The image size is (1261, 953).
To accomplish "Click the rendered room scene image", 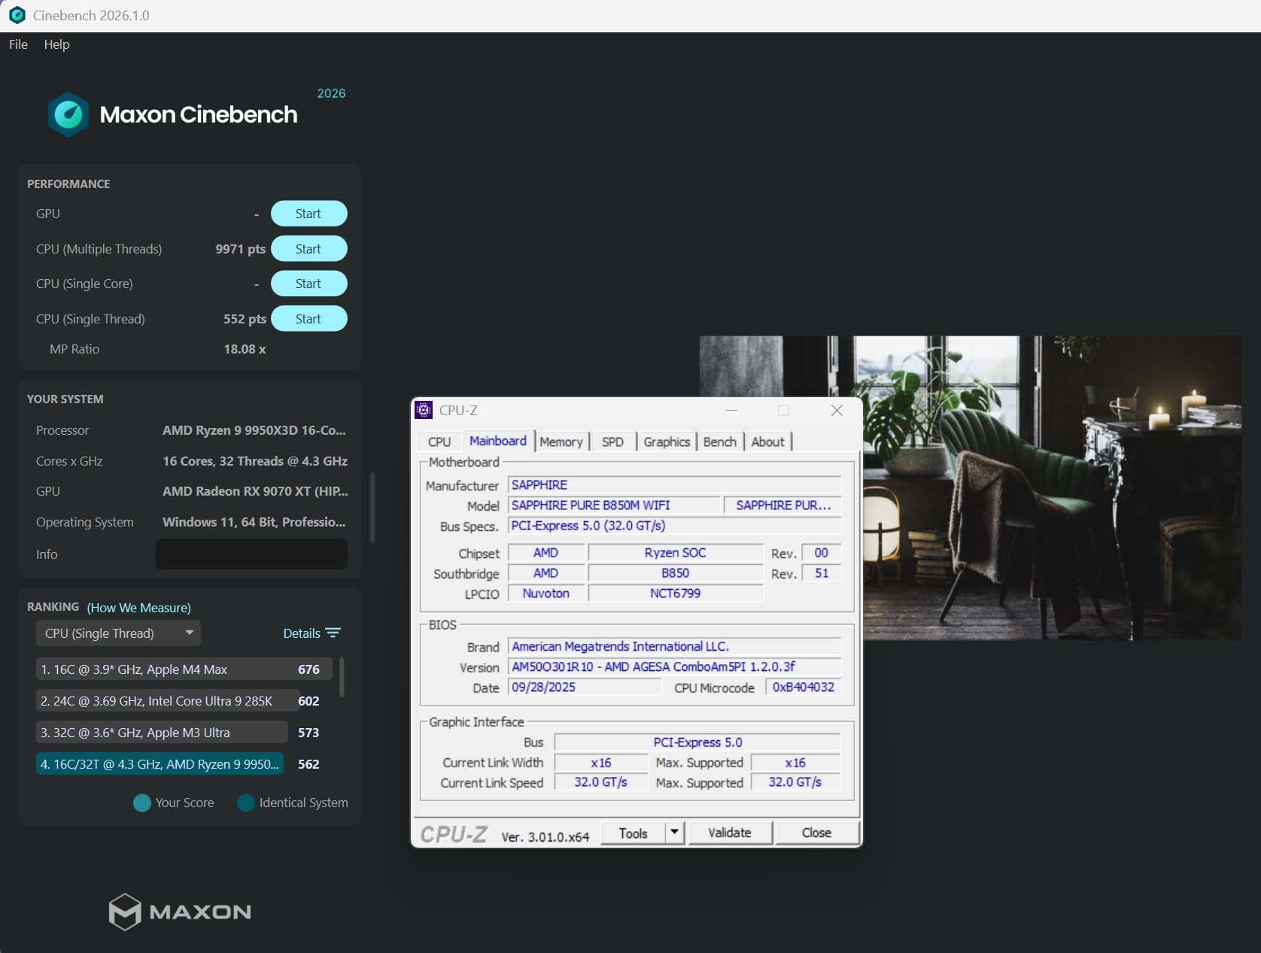I will click(x=1051, y=488).
